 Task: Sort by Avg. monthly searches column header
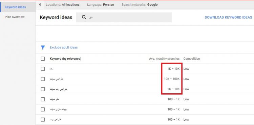(164, 59)
